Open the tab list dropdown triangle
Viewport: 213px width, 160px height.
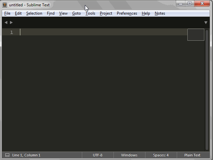point(206,23)
